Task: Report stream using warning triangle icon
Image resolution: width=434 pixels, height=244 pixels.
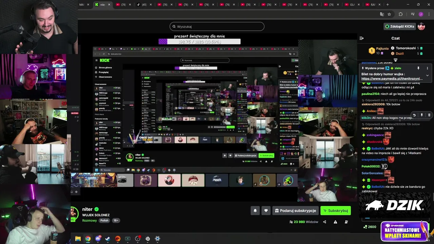Action: [335, 222]
